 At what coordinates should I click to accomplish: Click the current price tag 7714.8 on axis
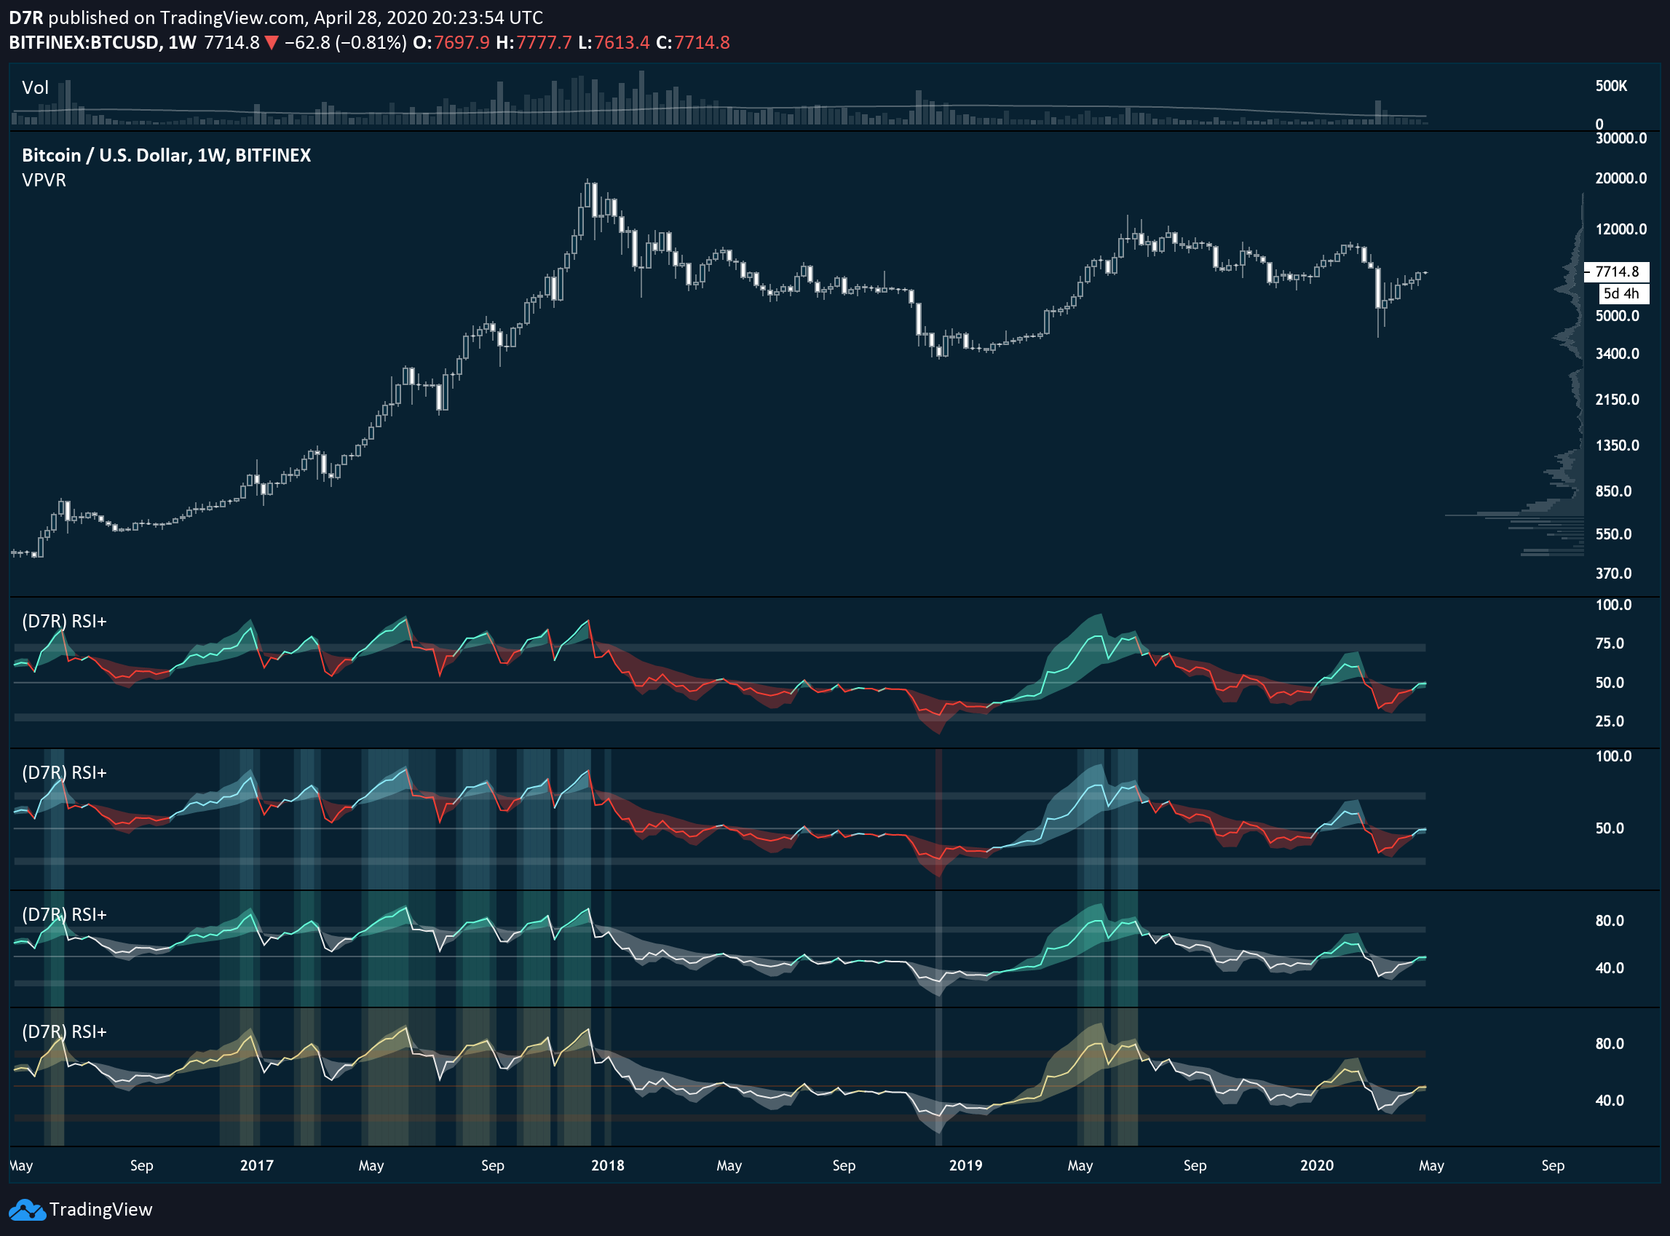click(x=1616, y=272)
